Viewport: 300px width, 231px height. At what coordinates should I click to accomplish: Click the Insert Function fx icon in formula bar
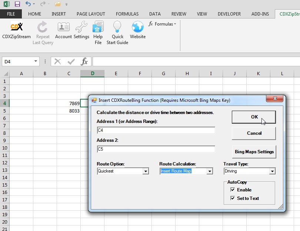tap(84, 61)
